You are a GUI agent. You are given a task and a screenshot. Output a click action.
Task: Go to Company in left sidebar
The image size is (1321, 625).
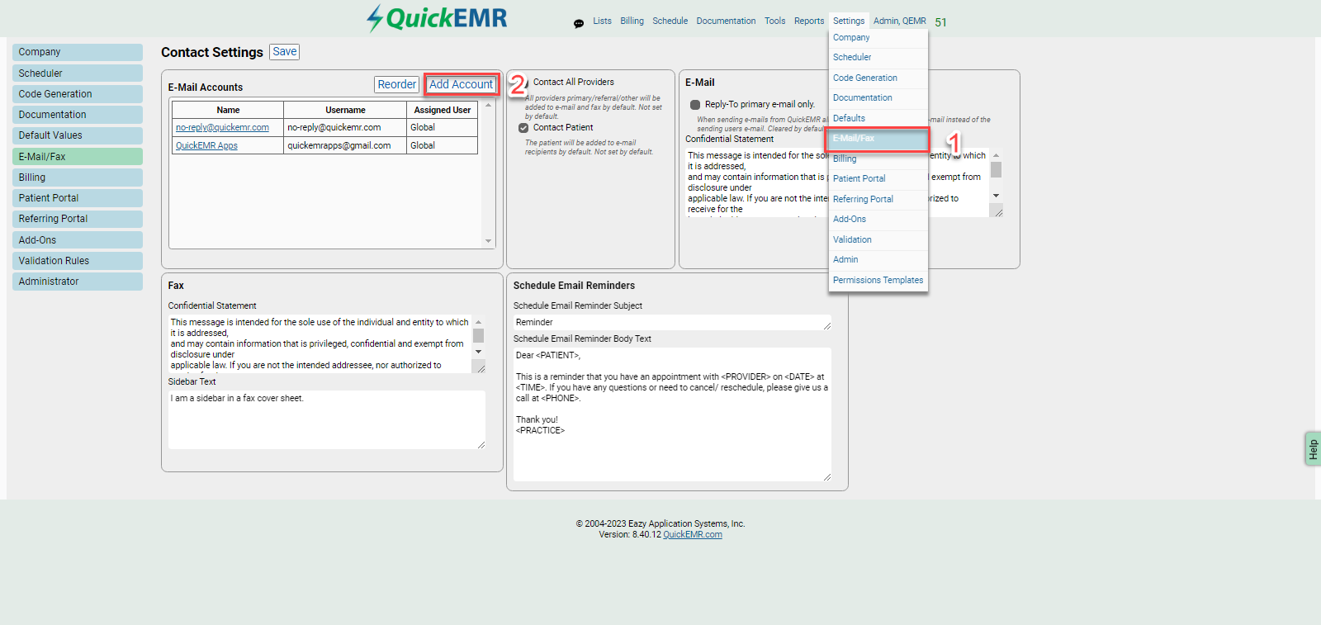[x=78, y=52]
